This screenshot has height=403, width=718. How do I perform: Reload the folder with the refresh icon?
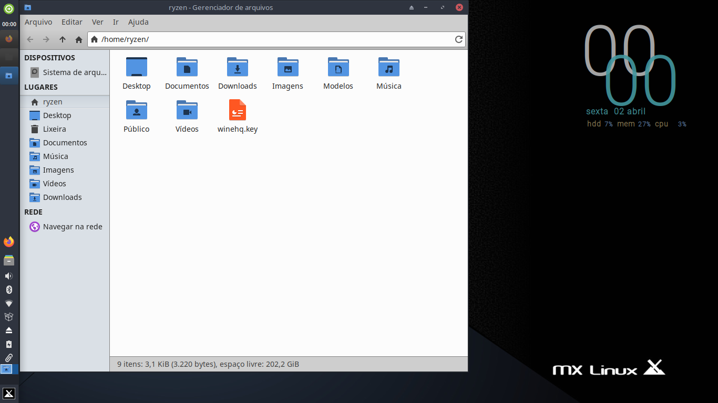tap(459, 39)
